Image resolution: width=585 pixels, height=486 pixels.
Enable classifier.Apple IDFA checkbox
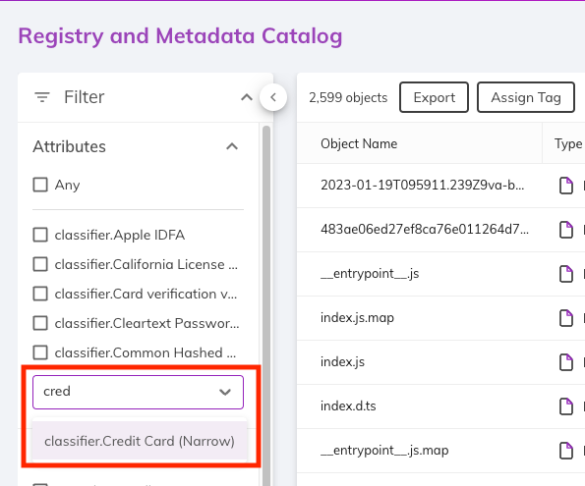click(x=40, y=235)
